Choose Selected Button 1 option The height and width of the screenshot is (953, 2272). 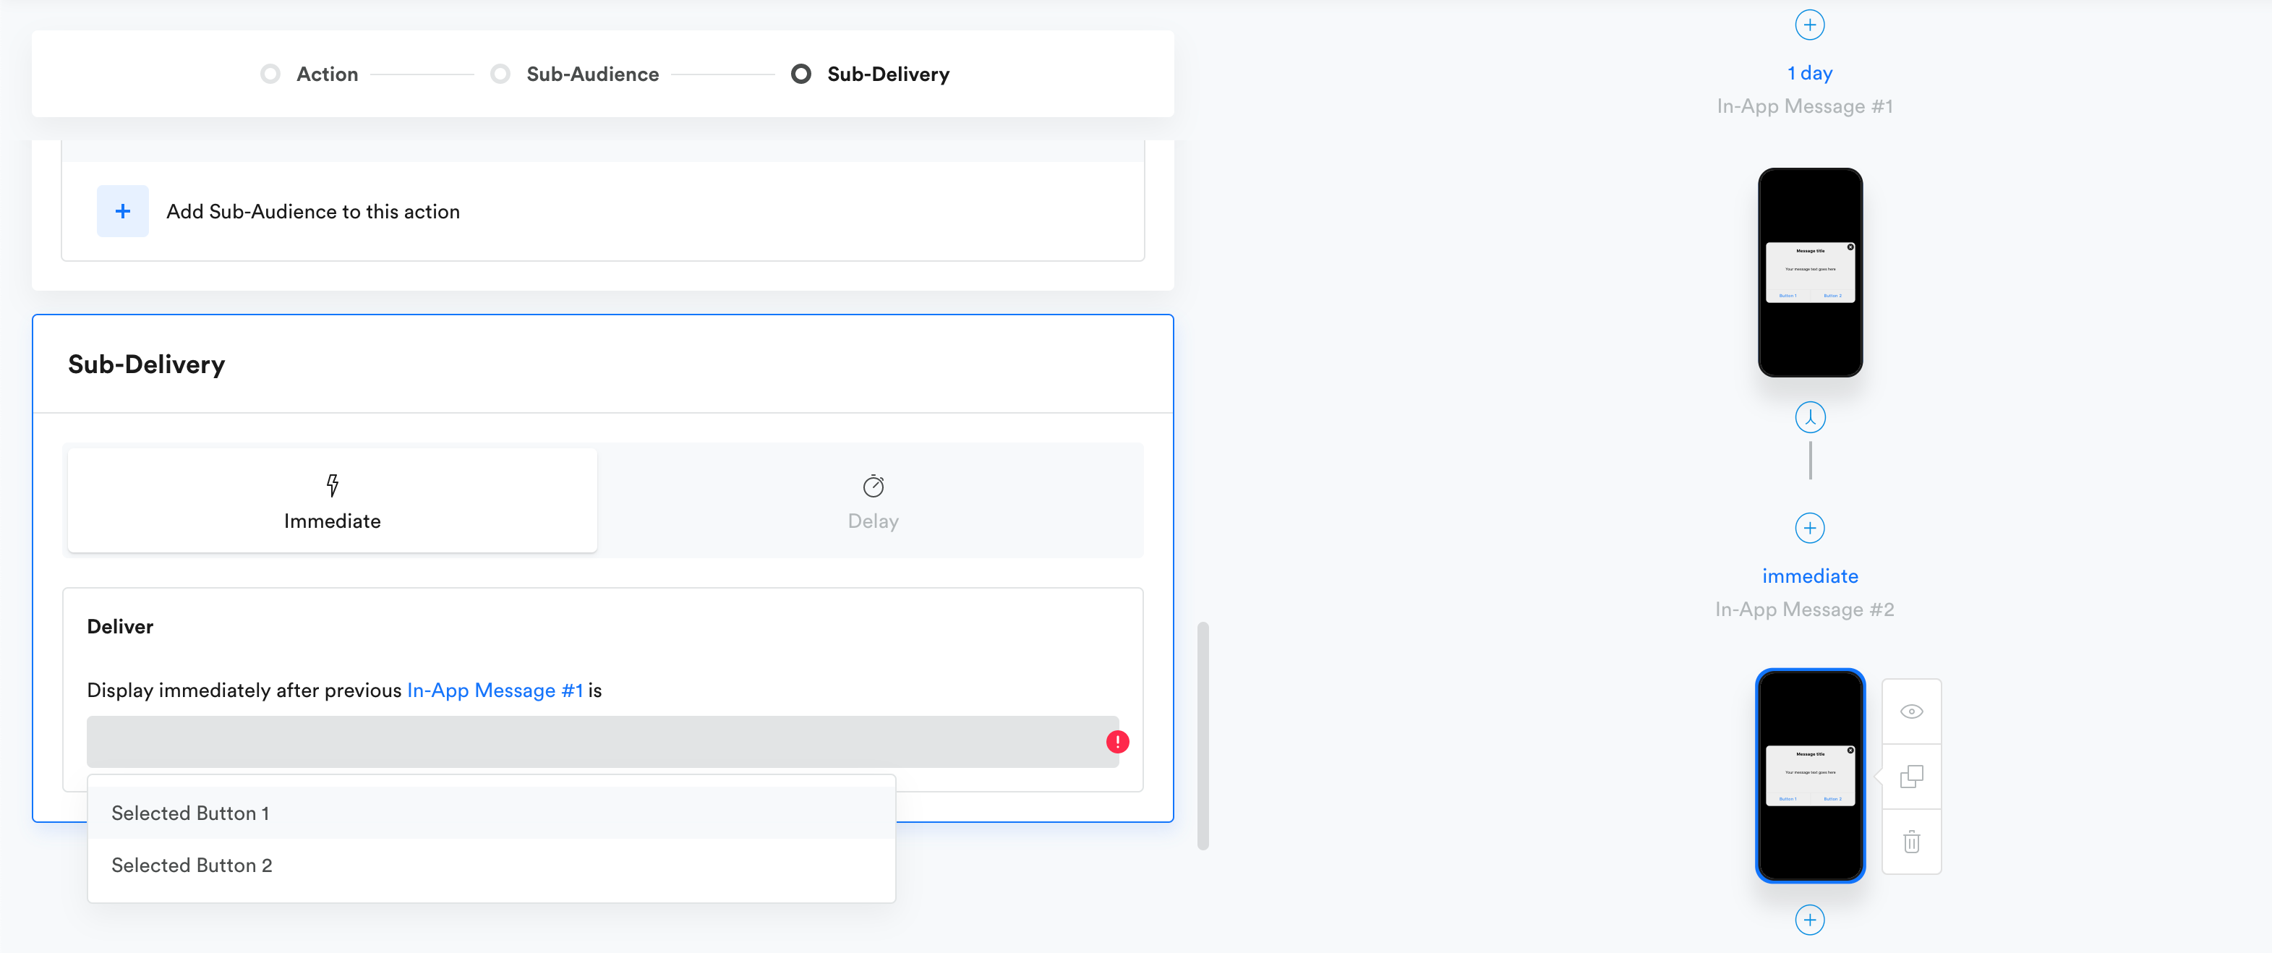pos(190,813)
